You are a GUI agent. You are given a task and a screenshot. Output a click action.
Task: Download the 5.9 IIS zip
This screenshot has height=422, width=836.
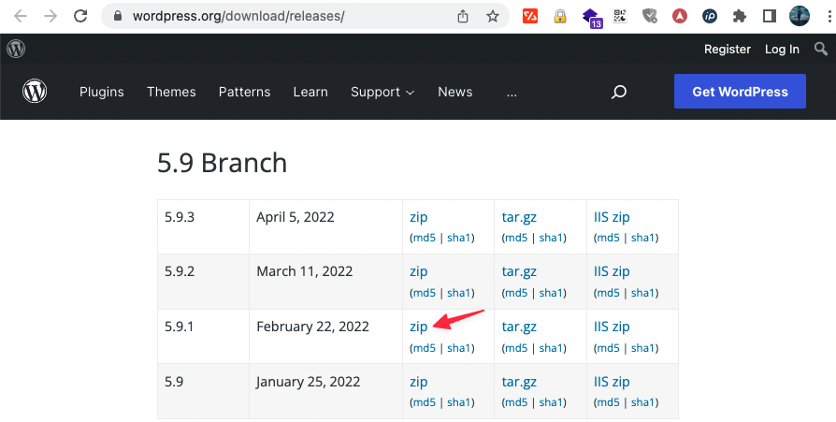tap(612, 382)
